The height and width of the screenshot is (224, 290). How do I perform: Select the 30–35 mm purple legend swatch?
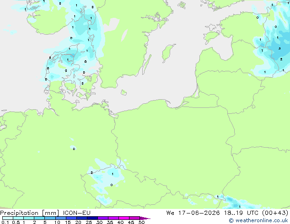102,218
